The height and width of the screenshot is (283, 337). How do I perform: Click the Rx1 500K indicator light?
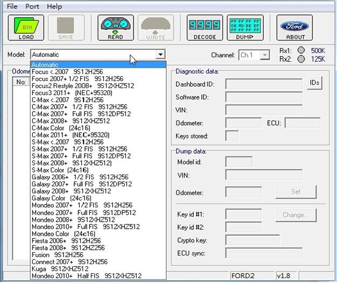pyautogui.click(x=301, y=50)
